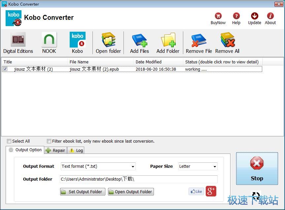Click the Facebook Like button
Viewport: 285px width, 210px height.
[196, 191]
